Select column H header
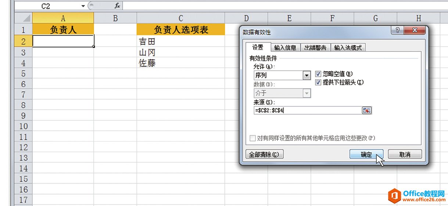The height and width of the screenshot is (206, 448). point(419,18)
